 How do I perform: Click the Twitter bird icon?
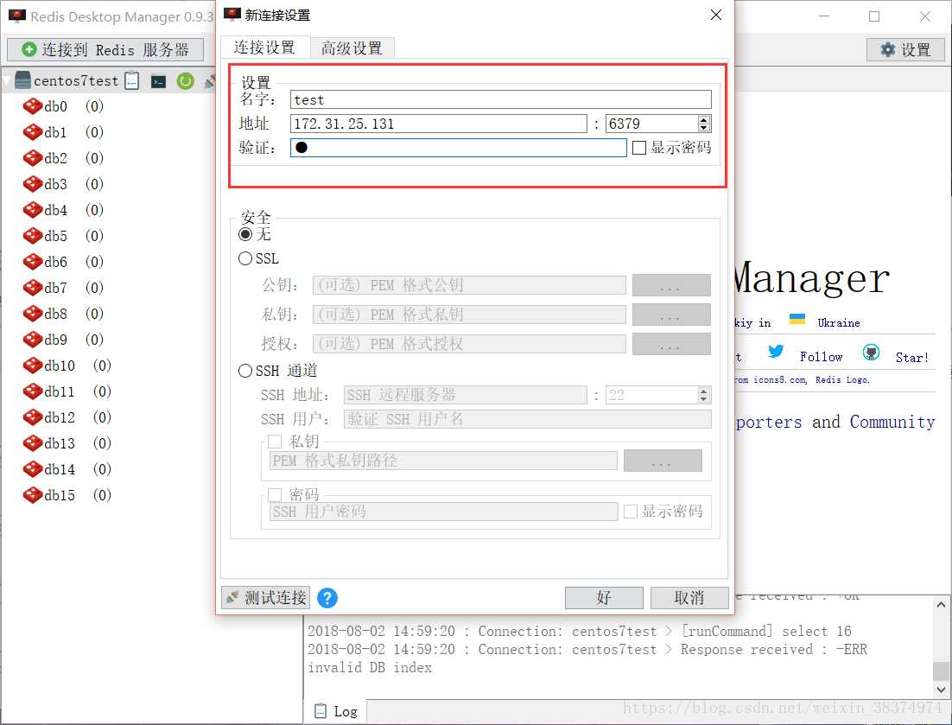point(776,351)
